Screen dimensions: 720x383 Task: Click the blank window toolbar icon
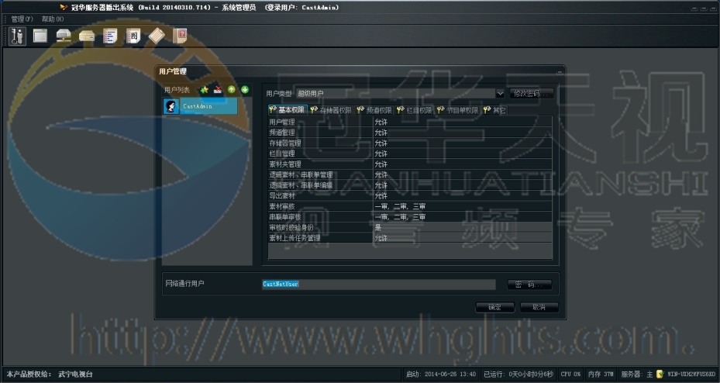click(40, 36)
